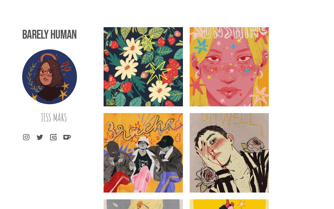The height and width of the screenshot is (209, 334).
Task: Open the Unwell nosebleed portrait artwork
Action: 229,153
